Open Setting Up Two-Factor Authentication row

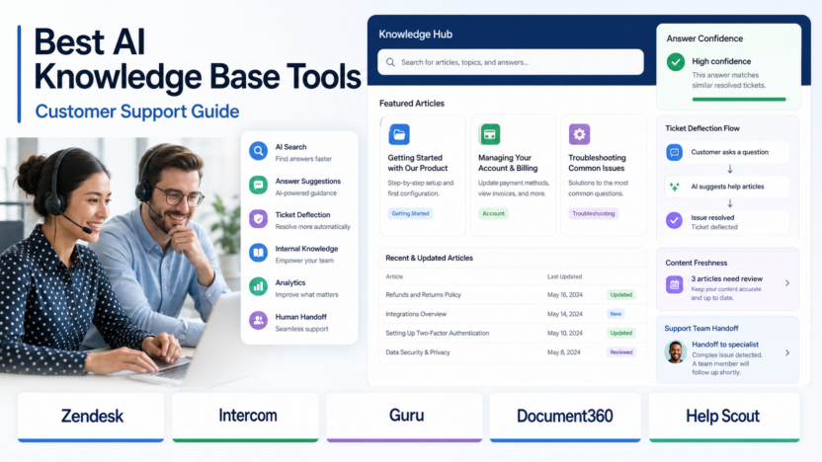(x=512, y=333)
